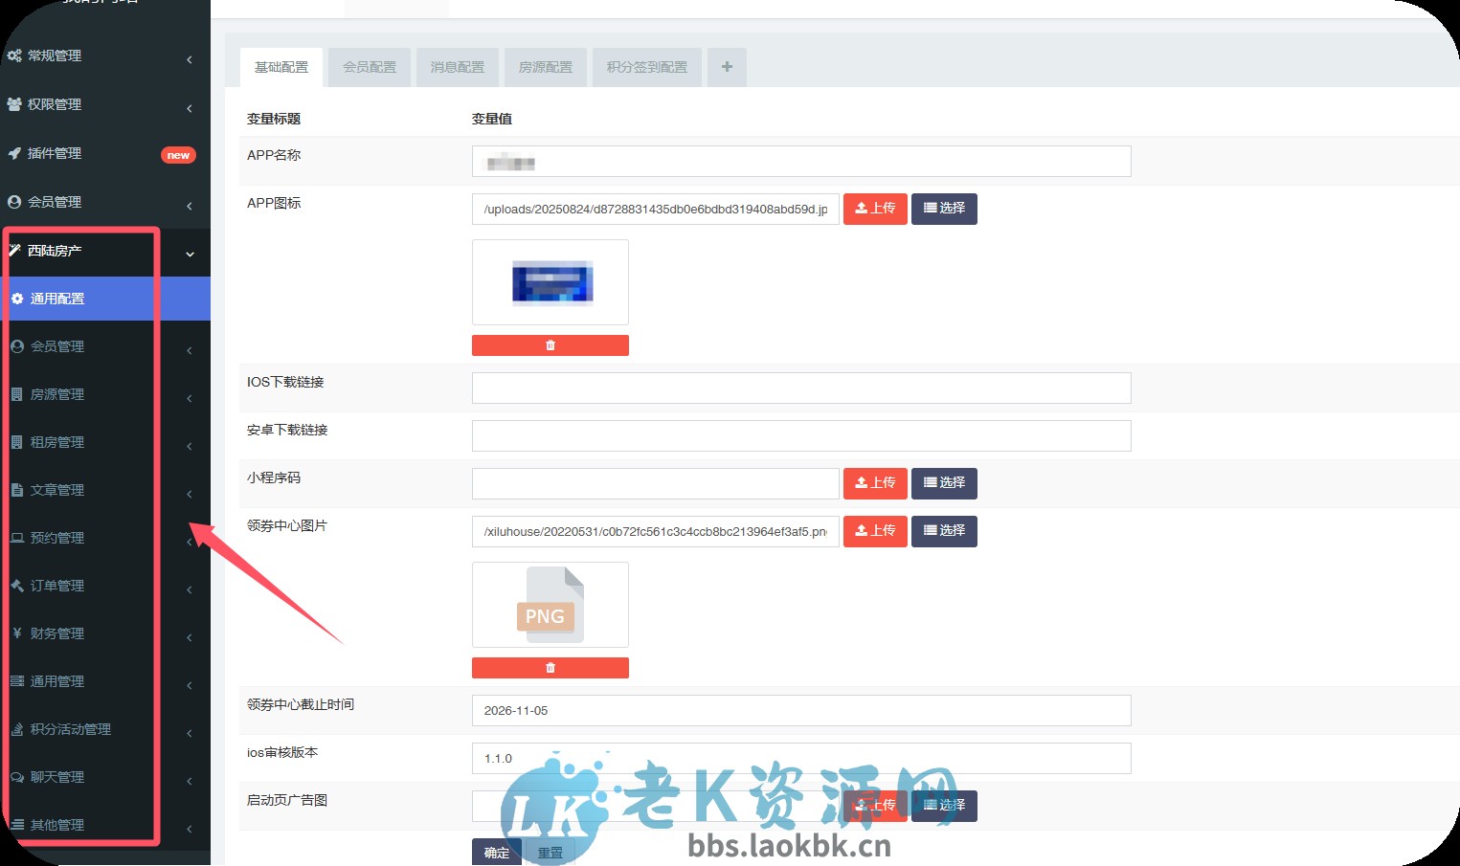Image resolution: width=1460 pixels, height=866 pixels.
Task: Open the 选择 picker for 小程序码
Action: coord(943,483)
